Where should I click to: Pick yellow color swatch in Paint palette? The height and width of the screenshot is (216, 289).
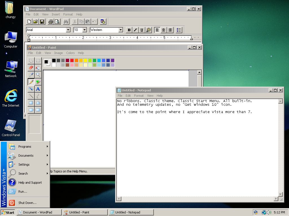pos(85,60)
